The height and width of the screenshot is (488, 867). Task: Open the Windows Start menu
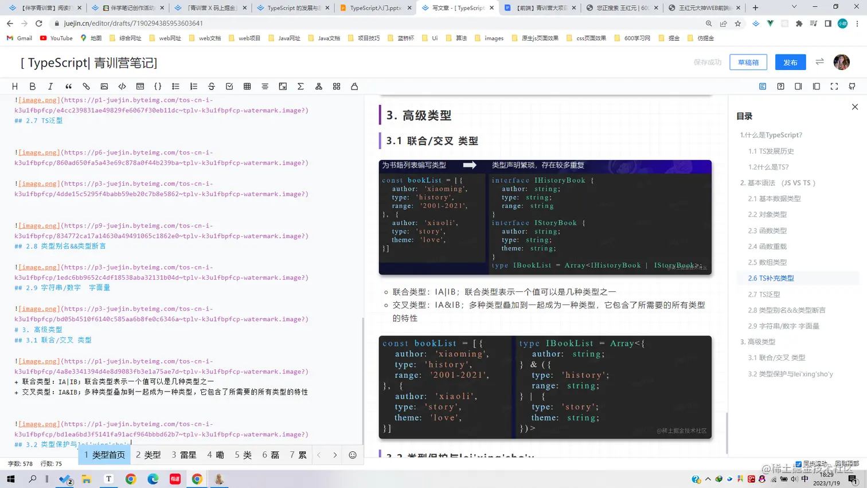[10, 479]
